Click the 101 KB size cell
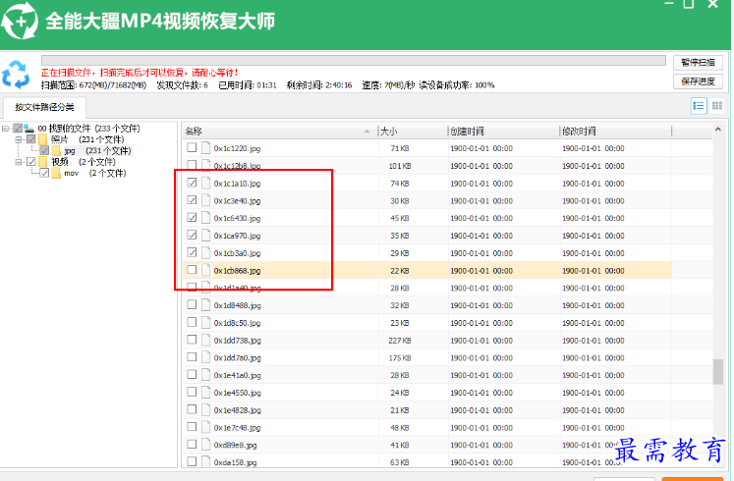734x481 pixels. coord(400,166)
